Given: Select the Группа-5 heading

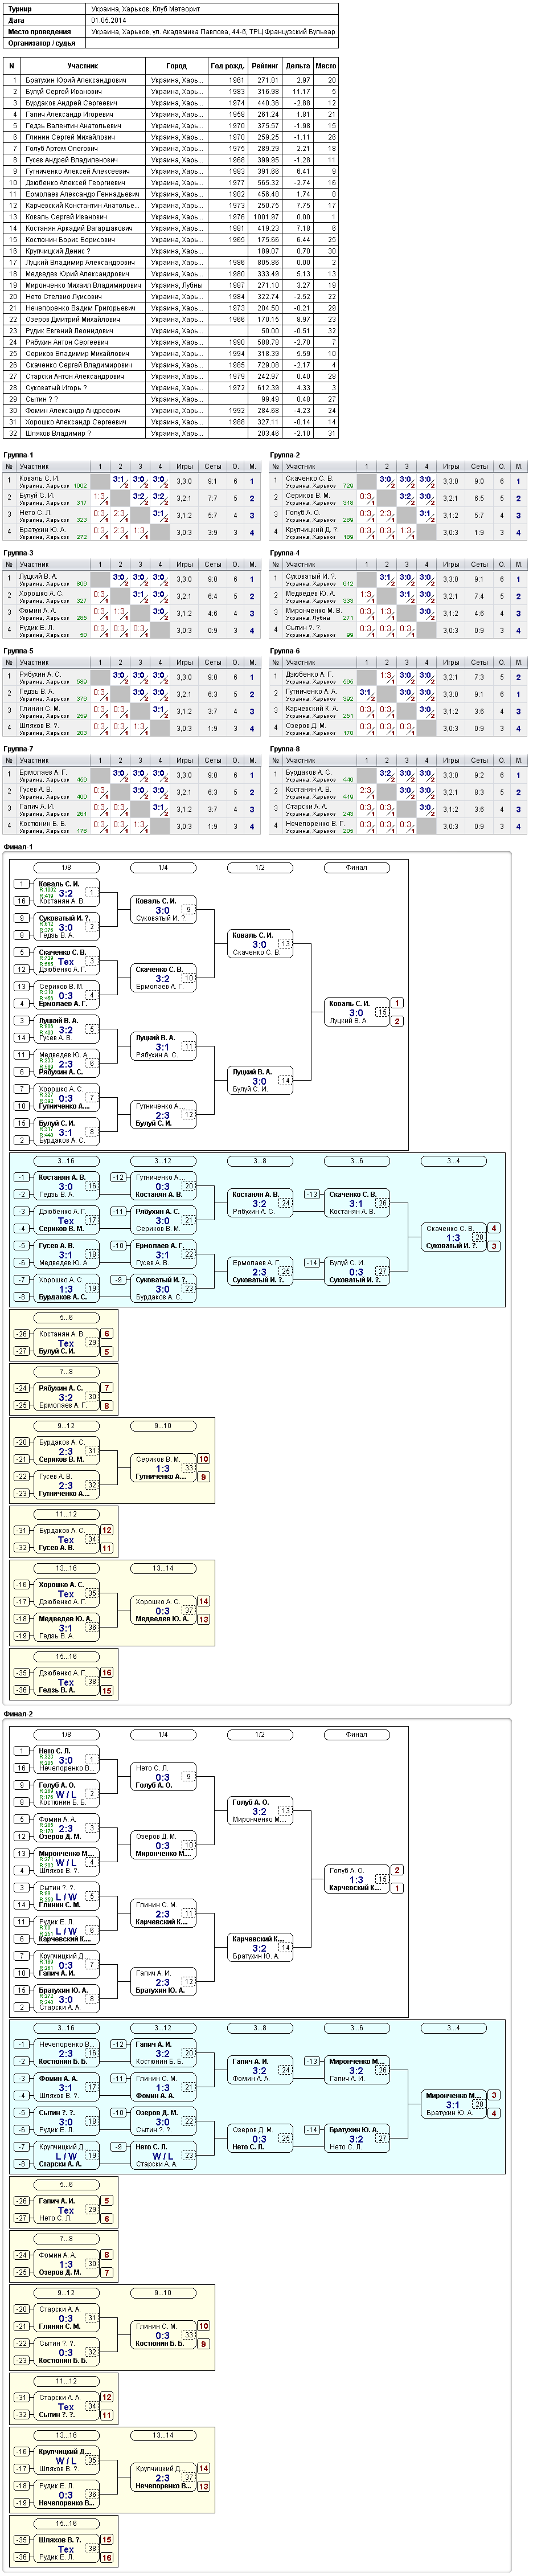Looking at the screenshot, I should (19, 651).
